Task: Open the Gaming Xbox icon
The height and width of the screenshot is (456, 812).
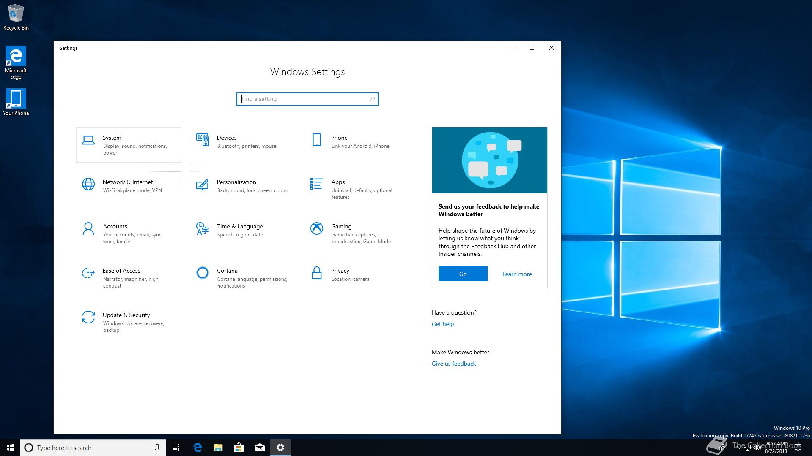Action: coord(317,228)
